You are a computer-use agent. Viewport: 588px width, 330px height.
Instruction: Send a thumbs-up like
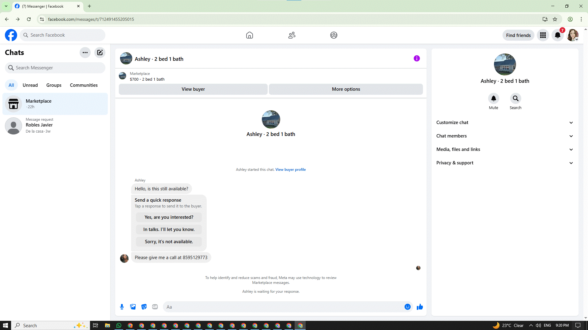pos(420,307)
